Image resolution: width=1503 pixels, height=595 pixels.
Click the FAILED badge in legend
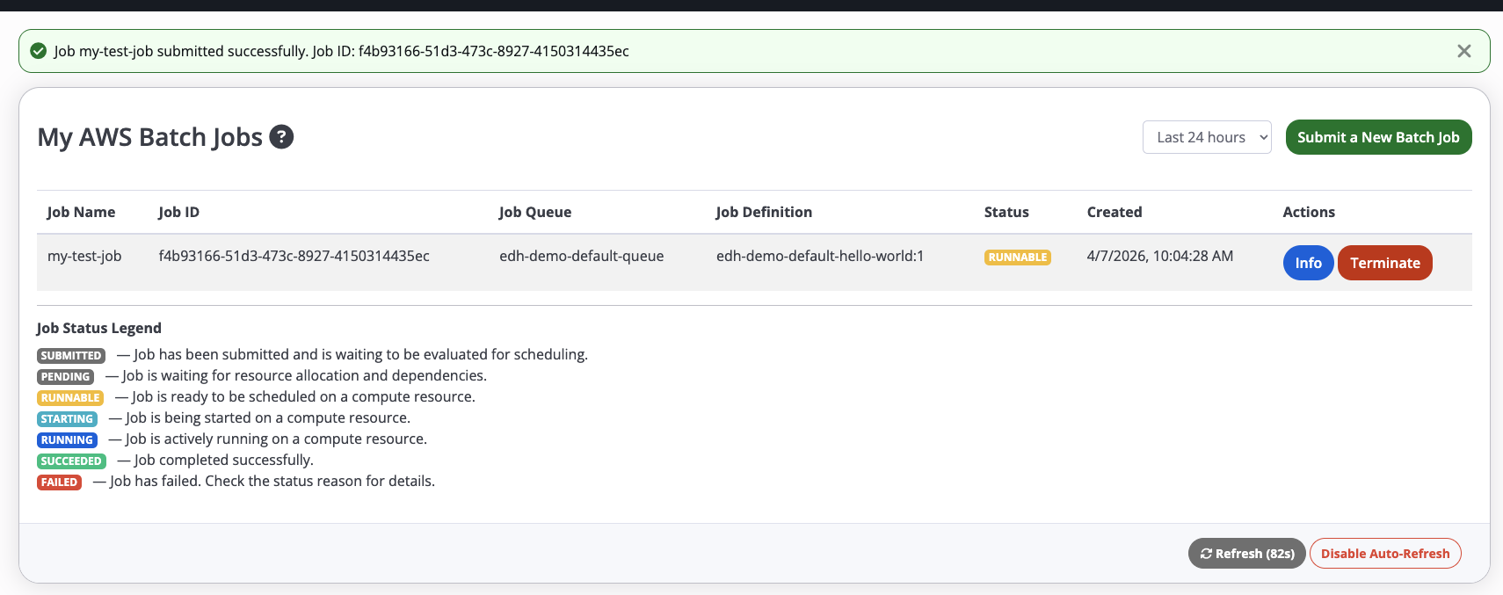pyautogui.click(x=59, y=483)
